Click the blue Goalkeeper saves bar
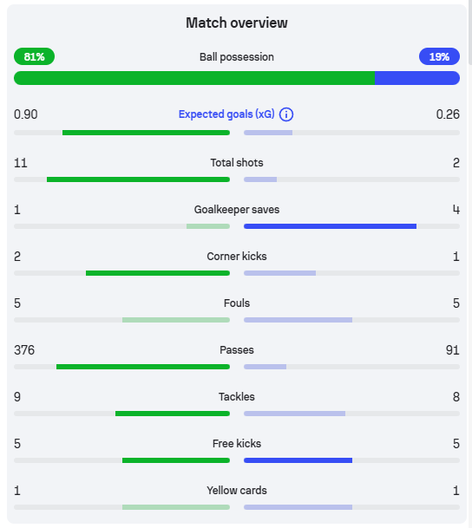The width and height of the screenshot is (472, 528). point(330,226)
